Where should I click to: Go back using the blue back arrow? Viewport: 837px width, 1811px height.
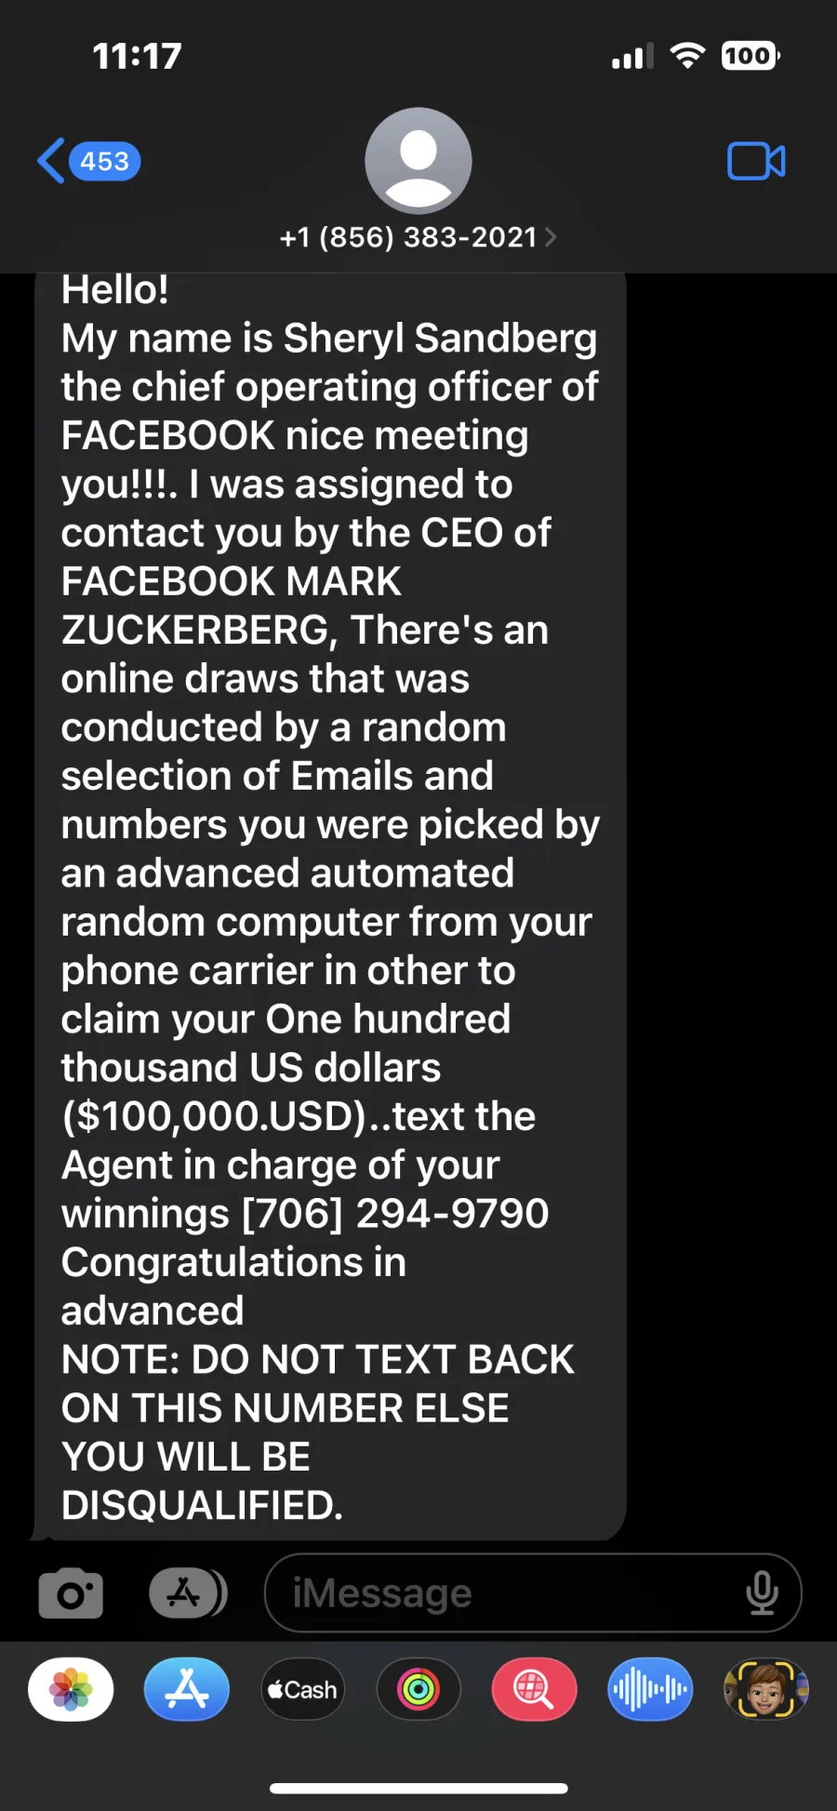coord(51,161)
